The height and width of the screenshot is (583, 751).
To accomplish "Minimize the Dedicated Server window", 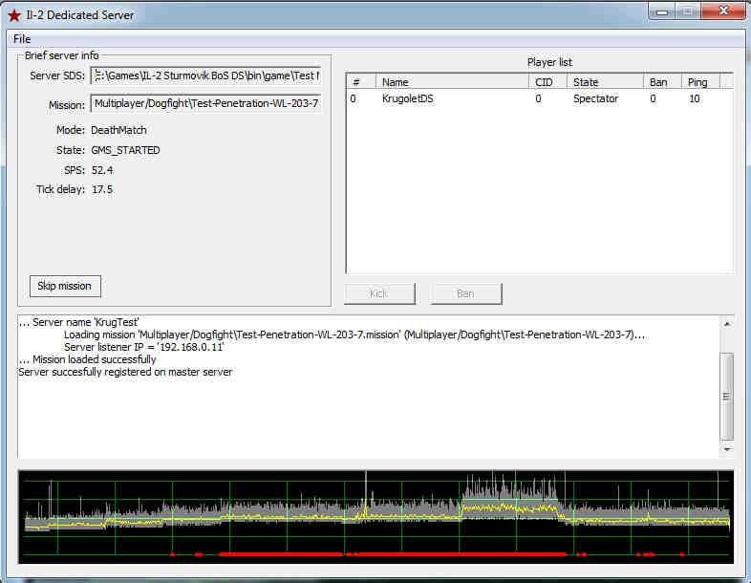I will (x=662, y=11).
